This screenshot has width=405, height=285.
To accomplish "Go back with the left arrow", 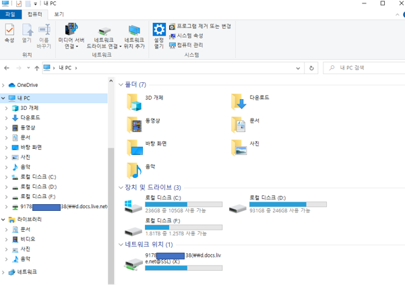I will point(7,68).
